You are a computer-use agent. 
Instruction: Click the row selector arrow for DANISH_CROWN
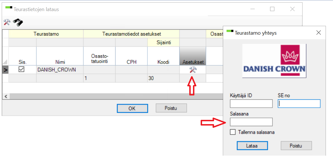pyautogui.click(x=5, y=70)
